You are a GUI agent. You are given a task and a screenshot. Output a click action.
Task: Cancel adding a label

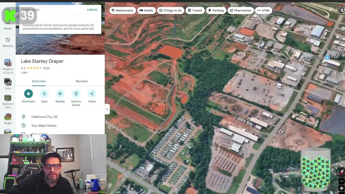[x=92, y=10]
